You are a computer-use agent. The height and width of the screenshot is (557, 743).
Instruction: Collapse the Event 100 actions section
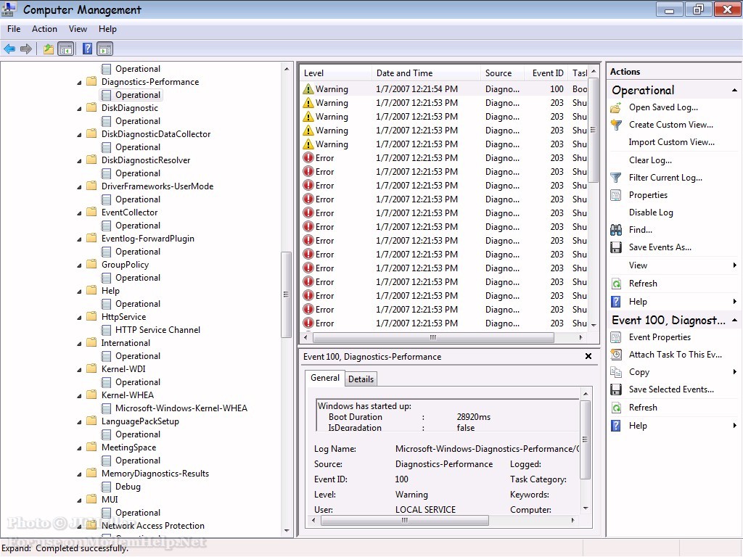734,320
